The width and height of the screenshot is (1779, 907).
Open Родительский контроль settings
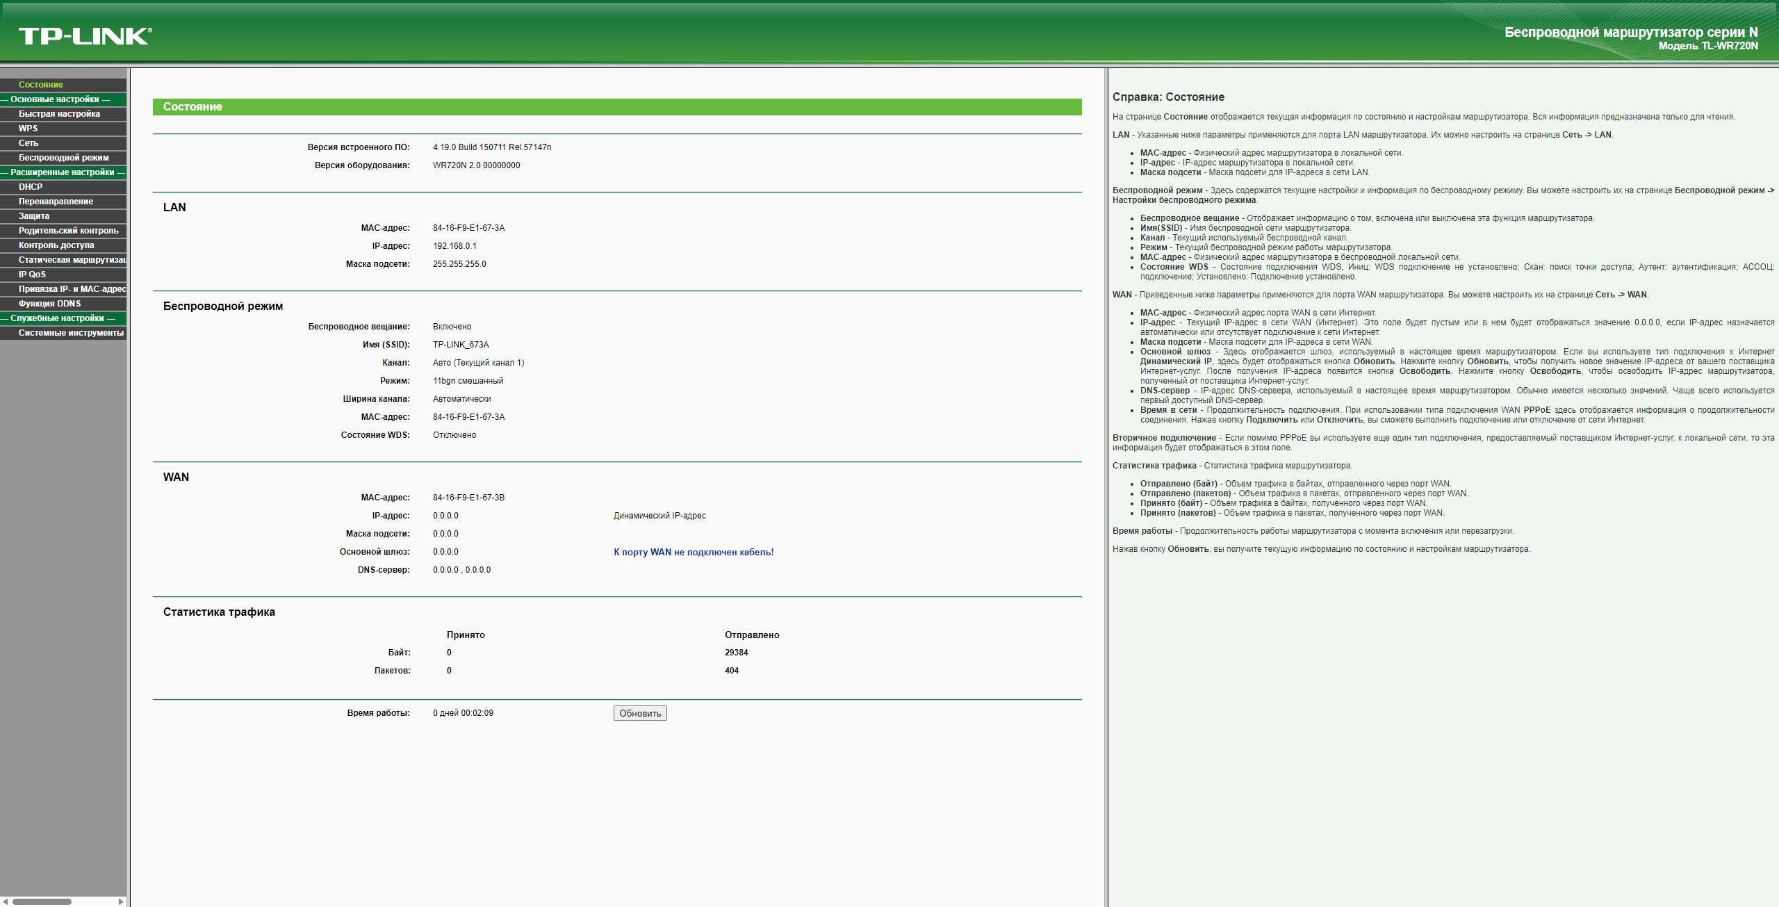[x=68, y=231]
